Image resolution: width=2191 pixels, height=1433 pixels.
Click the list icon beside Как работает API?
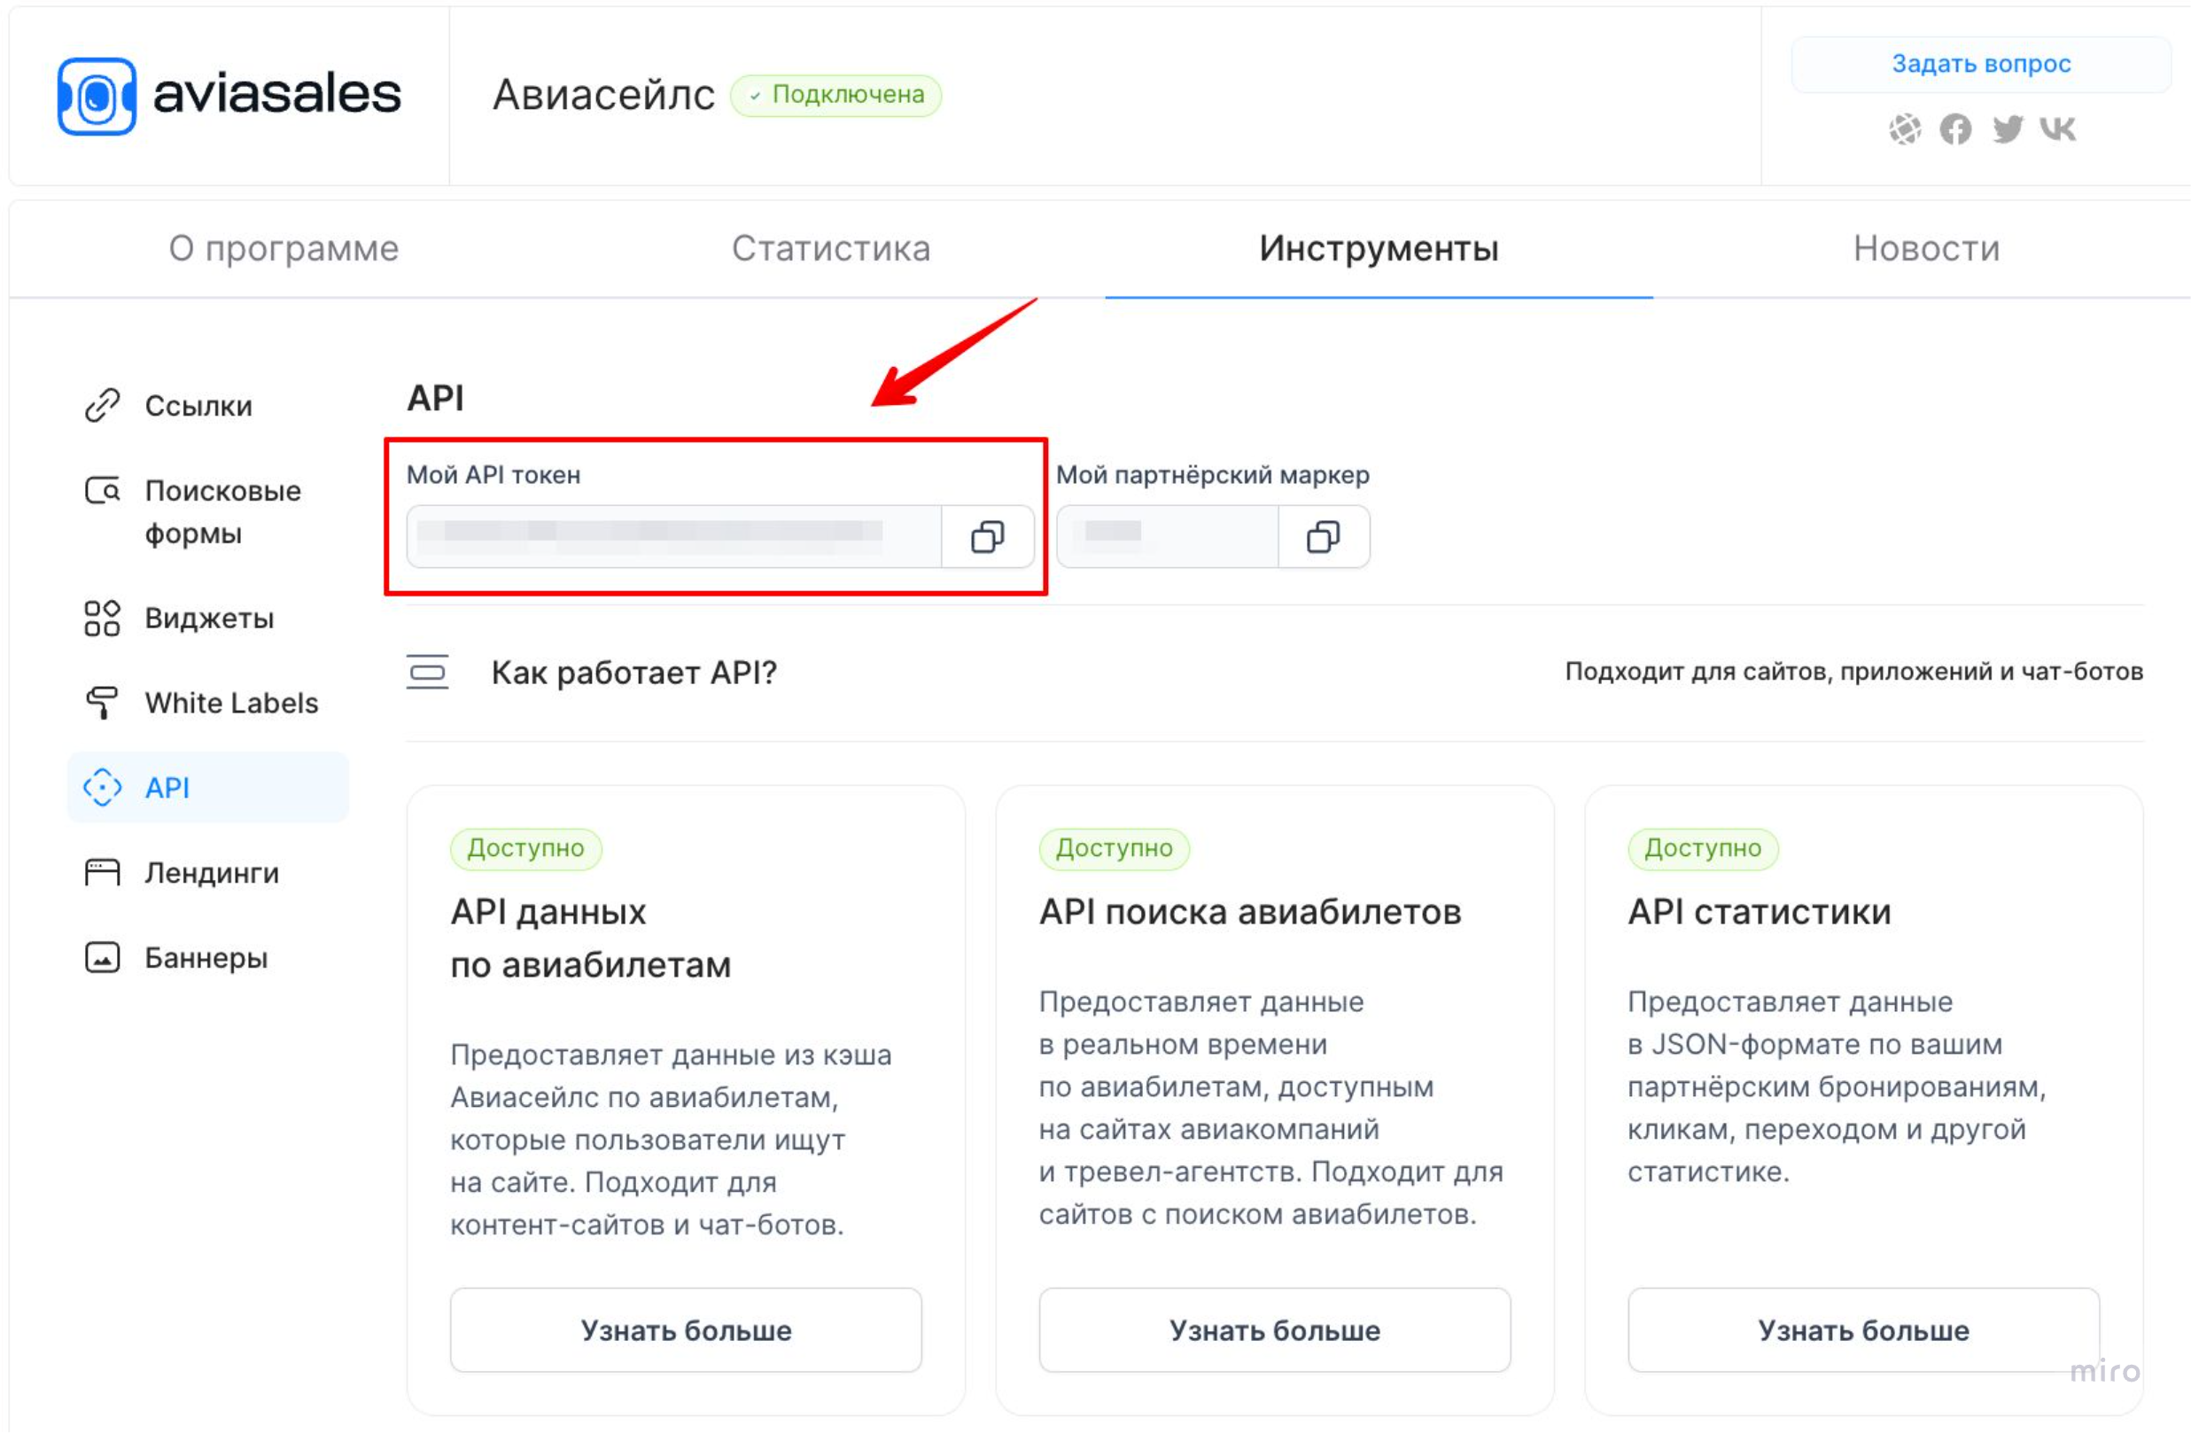pos(427,673)
